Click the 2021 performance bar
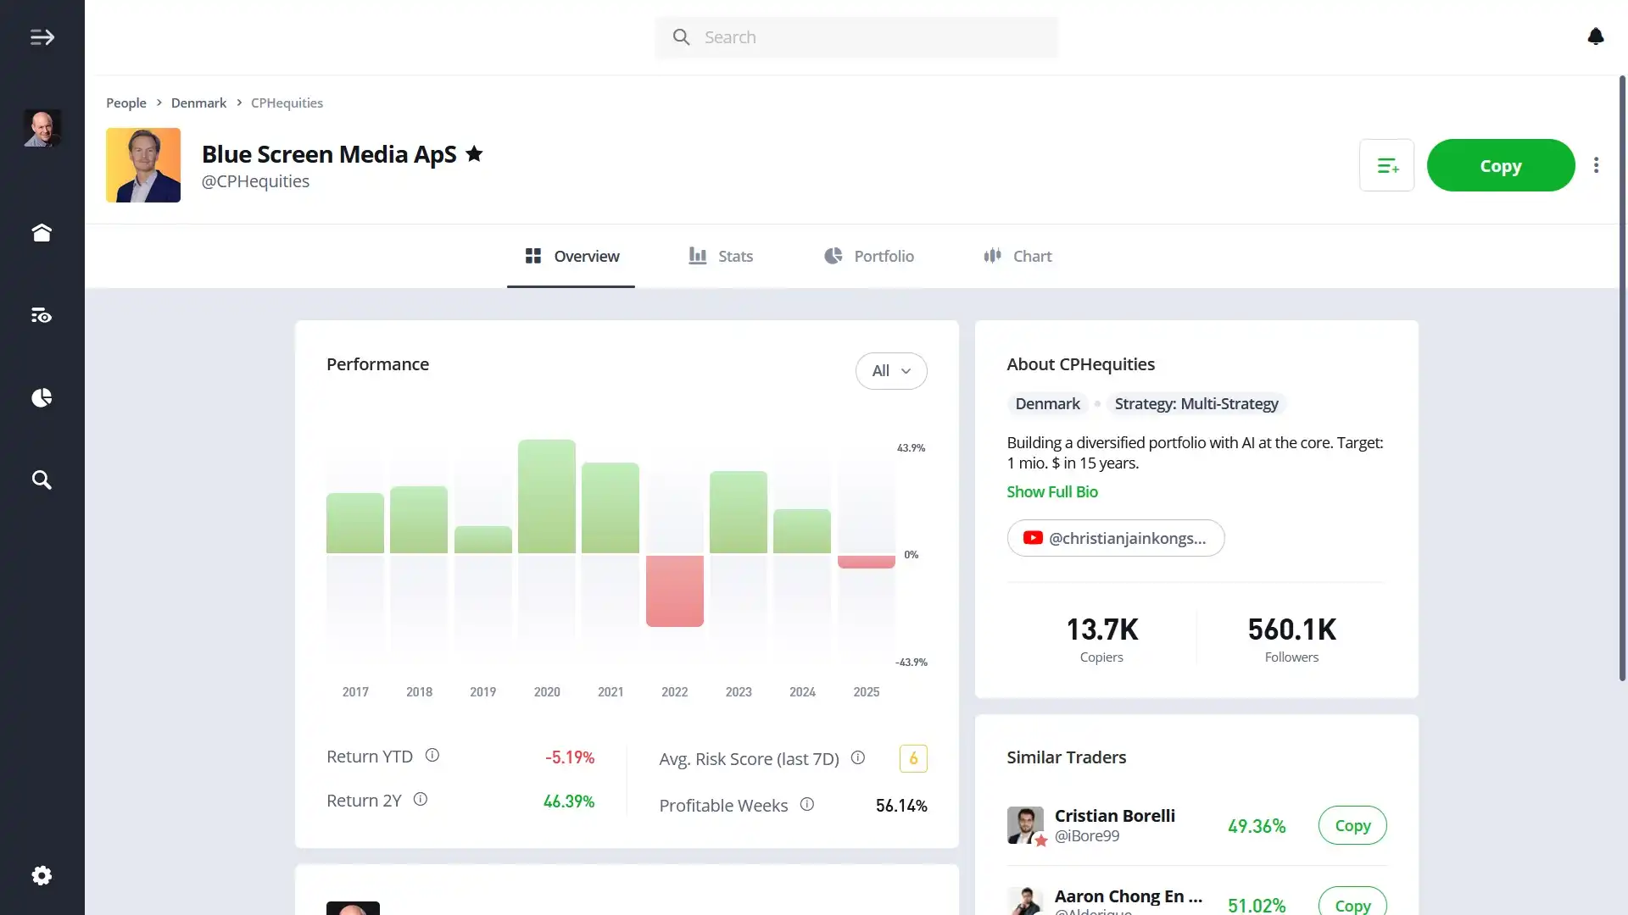 coord(610,508)
